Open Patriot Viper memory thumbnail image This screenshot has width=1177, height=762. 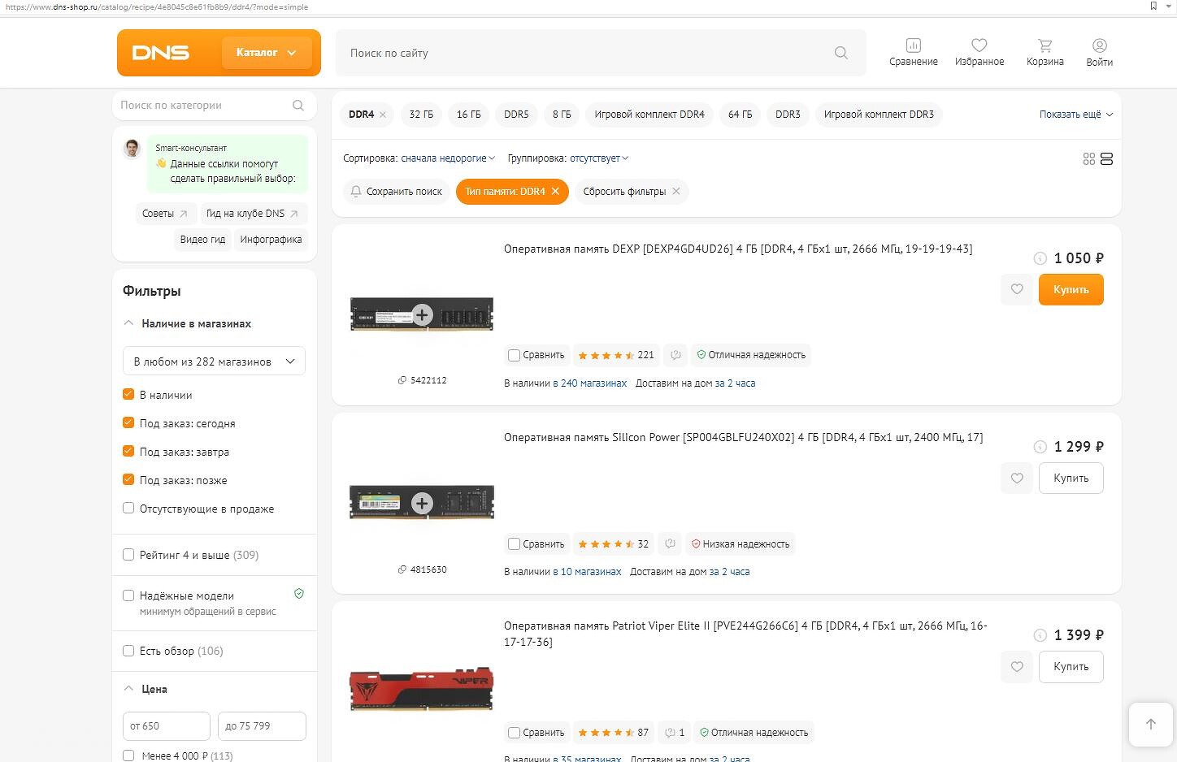click(422, 691)
